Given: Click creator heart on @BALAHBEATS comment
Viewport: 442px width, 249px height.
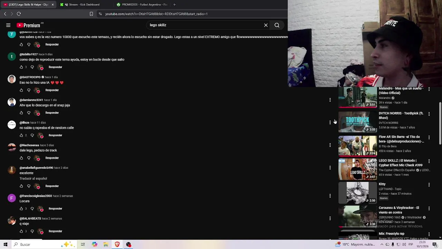Looking at the screenshot, I should [41, 231].
